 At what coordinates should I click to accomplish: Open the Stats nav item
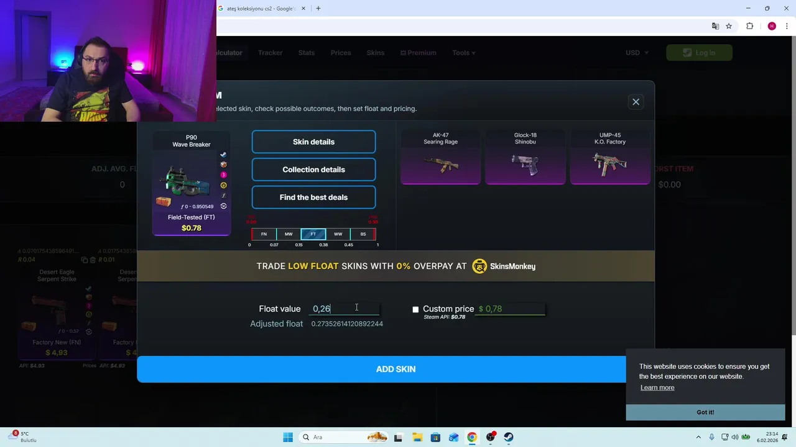[x=307, y=53]
